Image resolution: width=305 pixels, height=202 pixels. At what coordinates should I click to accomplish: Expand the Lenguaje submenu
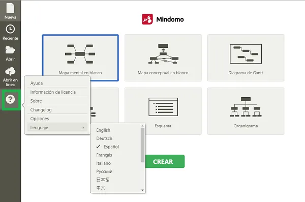click(x=57, y=127)
